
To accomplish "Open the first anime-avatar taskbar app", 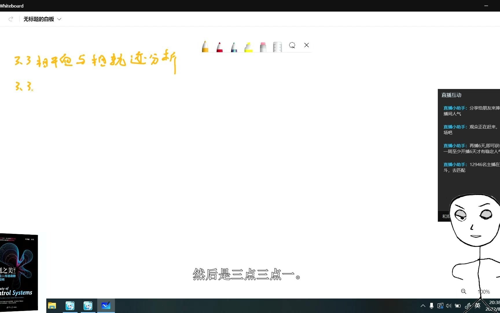I will [70, 306].
